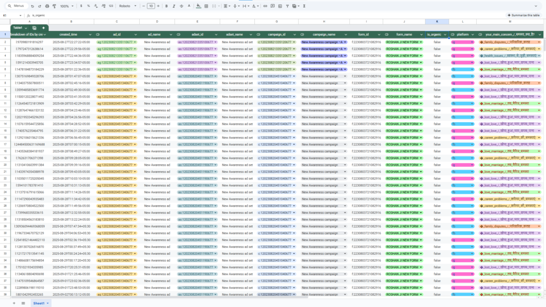
Task: Add a new sheet
Action: pos(14,303)
